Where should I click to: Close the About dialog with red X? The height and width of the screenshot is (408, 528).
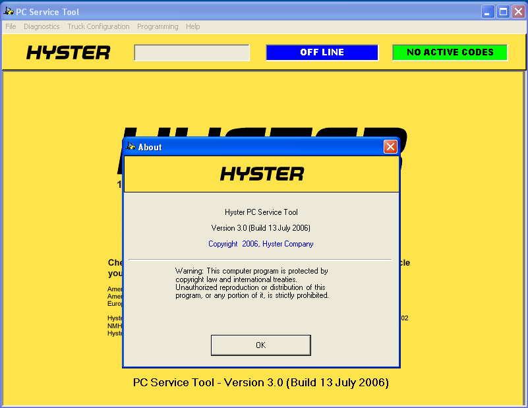(390, 147)
